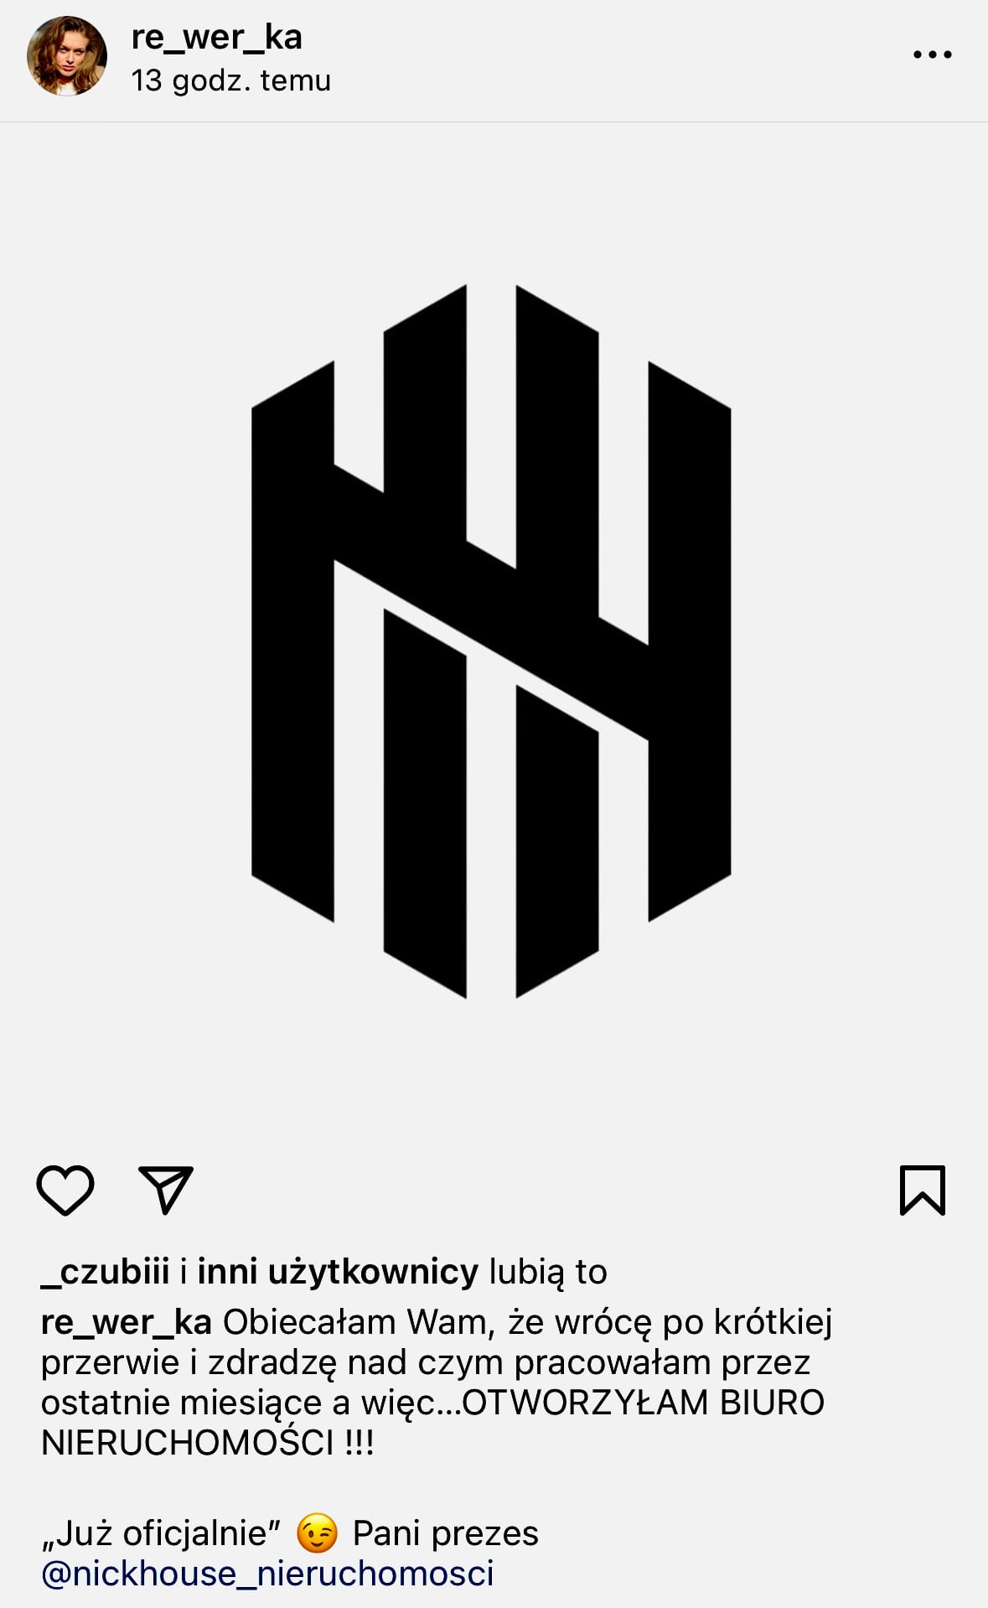Tap the re_wer_ka username in the header
Viewport: 988px width, 1608px height.
[x=216, y=37]
